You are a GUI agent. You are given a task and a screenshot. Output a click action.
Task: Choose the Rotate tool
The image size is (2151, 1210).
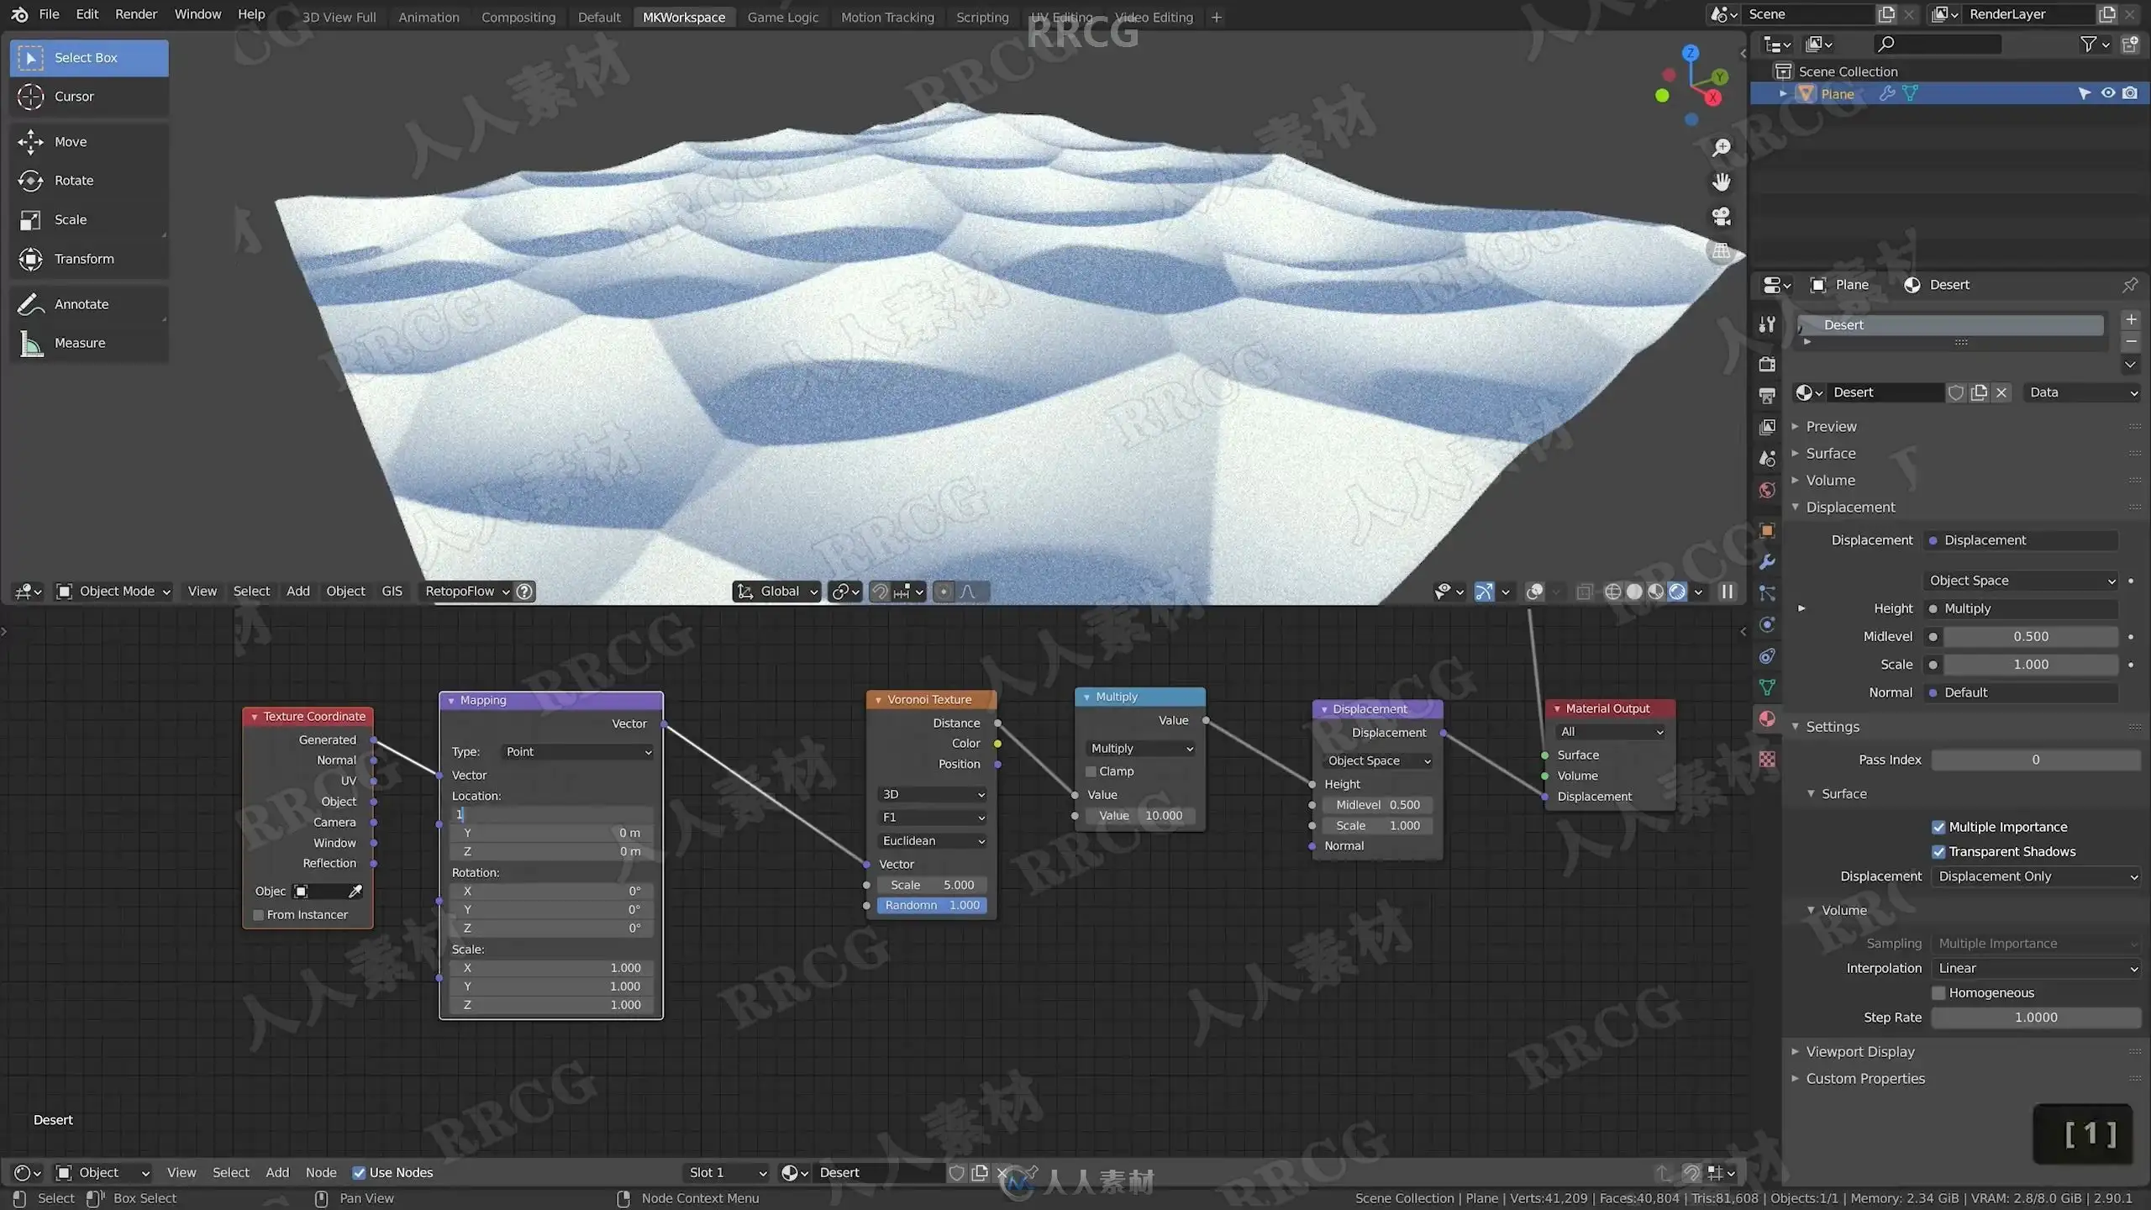click(89, 181)
